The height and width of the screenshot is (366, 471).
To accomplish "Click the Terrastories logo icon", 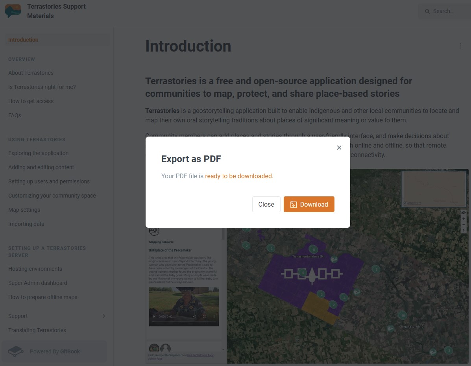I will click(13, 11).
